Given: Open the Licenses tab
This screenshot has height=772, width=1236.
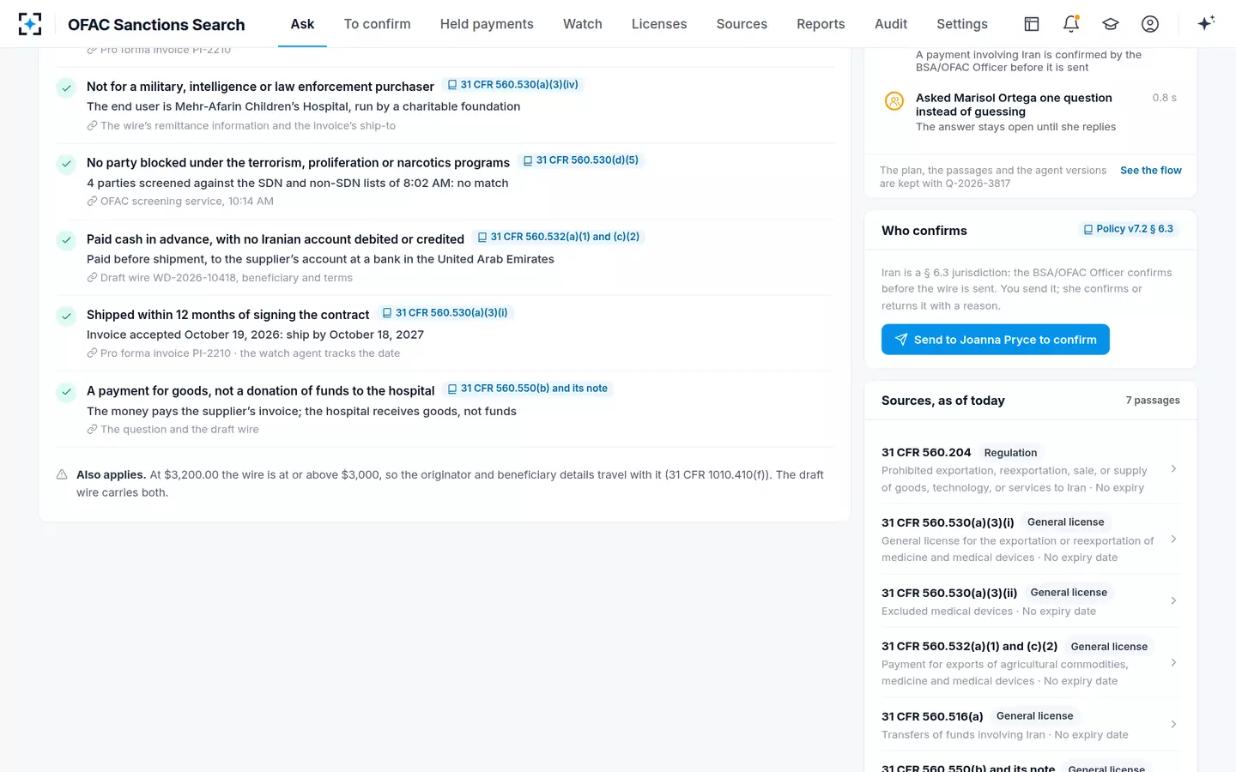Looking at the screenshot, I should (659, 24).
